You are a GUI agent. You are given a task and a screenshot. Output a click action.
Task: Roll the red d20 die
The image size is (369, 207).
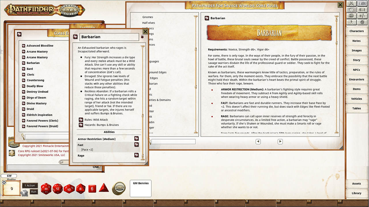(46, 189)
